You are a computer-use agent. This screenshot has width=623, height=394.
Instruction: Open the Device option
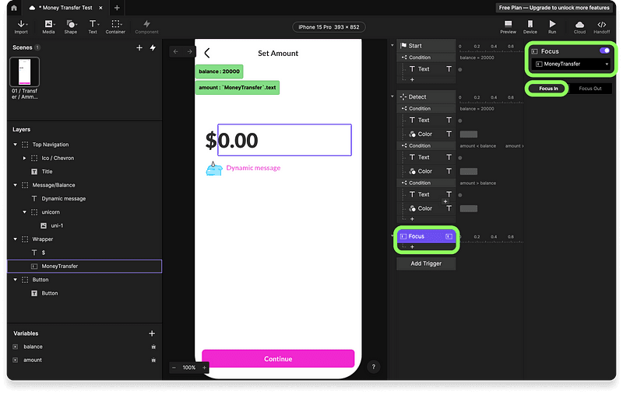click(530, 27)
